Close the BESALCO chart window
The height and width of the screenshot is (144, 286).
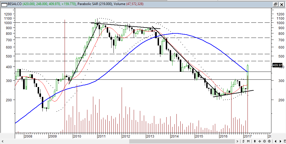281,4
